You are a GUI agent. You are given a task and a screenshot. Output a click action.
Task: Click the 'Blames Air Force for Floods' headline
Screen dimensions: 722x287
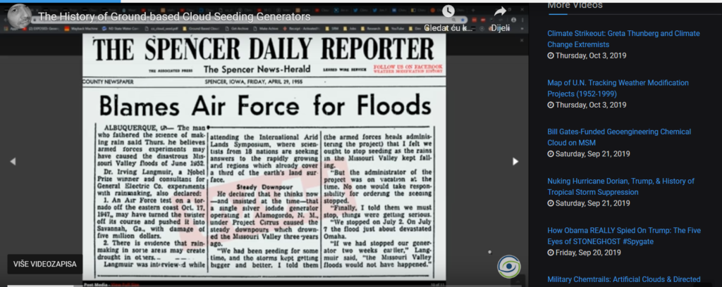pyautogui.click(x=265, y=106)
